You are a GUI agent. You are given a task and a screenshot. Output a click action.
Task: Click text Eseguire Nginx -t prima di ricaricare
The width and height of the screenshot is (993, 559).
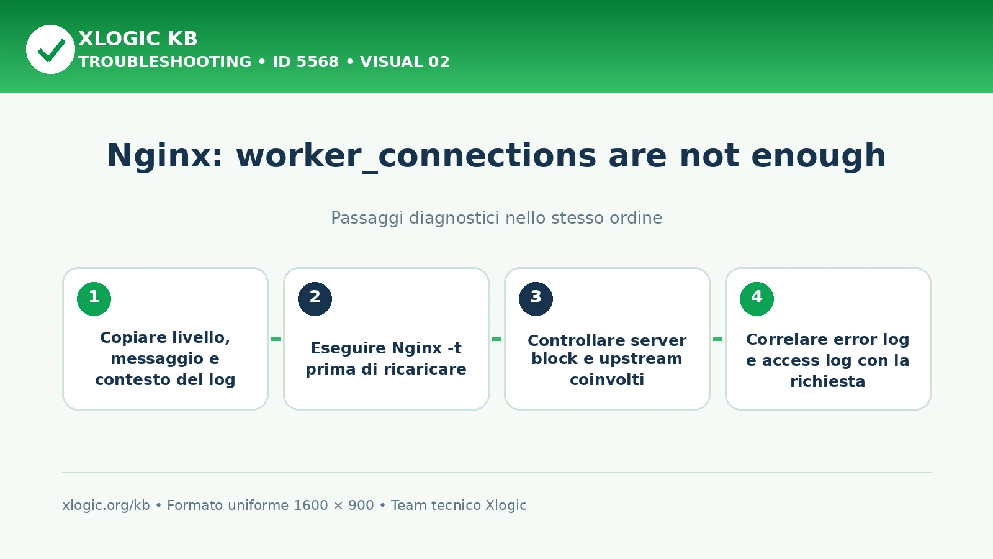[386, 358]
